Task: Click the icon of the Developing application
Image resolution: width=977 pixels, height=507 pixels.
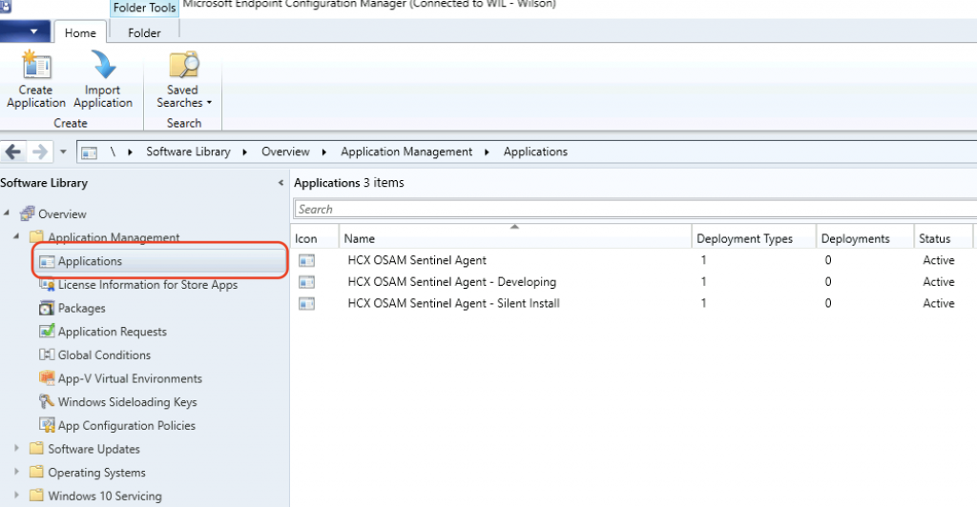Action: (306, 282)
